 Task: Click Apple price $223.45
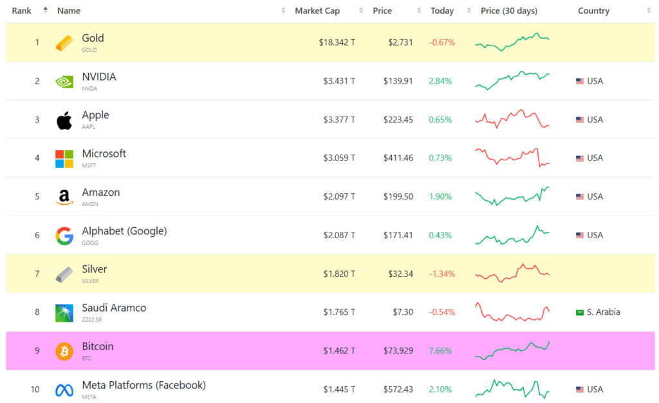[x=398, y=120]
